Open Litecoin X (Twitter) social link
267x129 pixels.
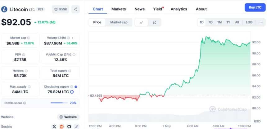pos(55,127)
